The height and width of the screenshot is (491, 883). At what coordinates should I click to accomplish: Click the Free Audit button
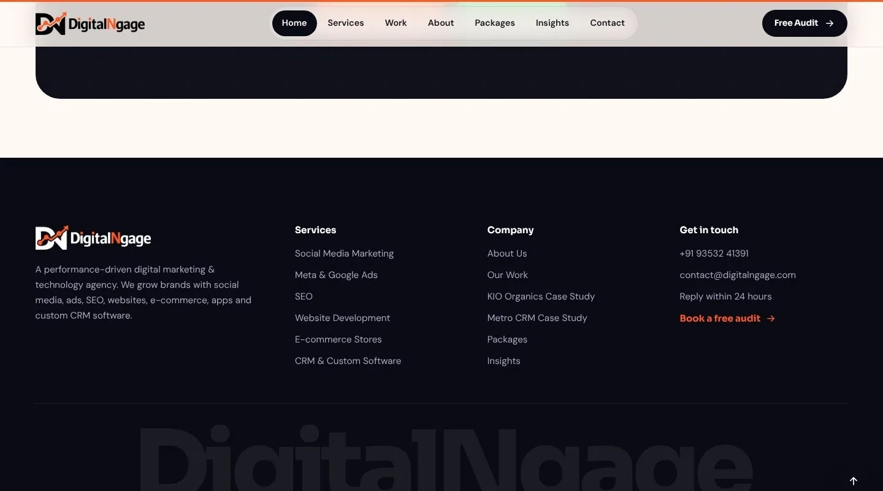(805, 23)
